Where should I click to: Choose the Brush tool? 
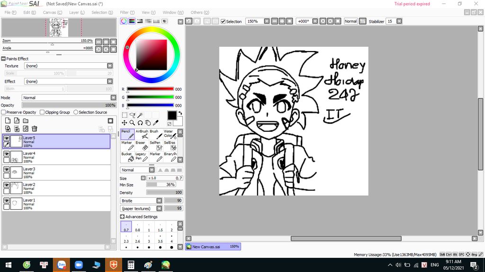click(x=156, y=134)
